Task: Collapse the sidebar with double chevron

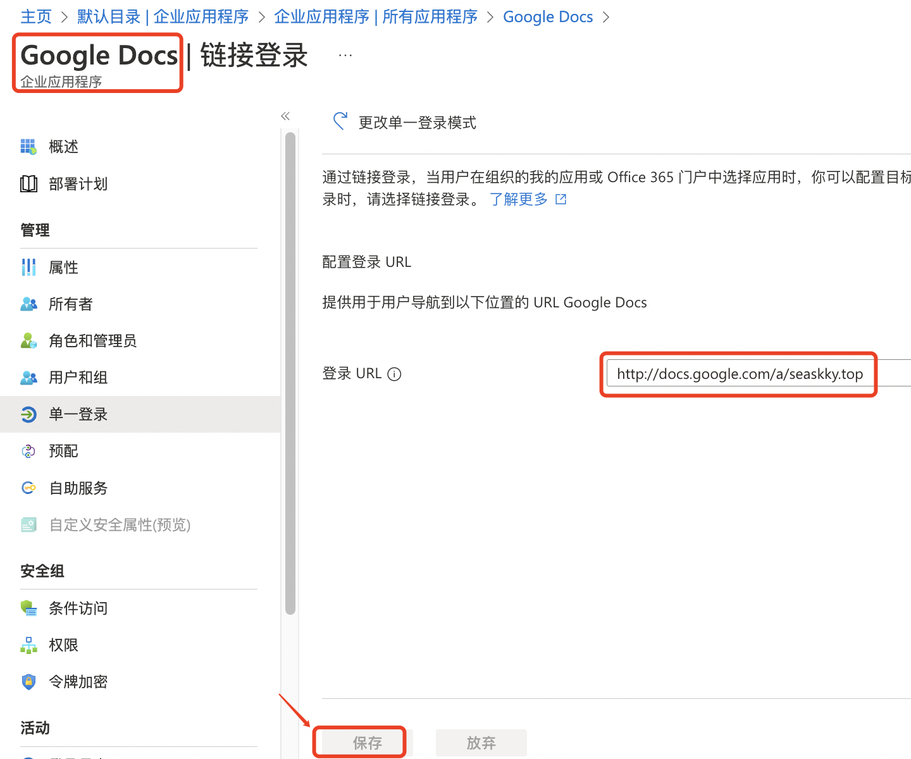Action: 285,116
